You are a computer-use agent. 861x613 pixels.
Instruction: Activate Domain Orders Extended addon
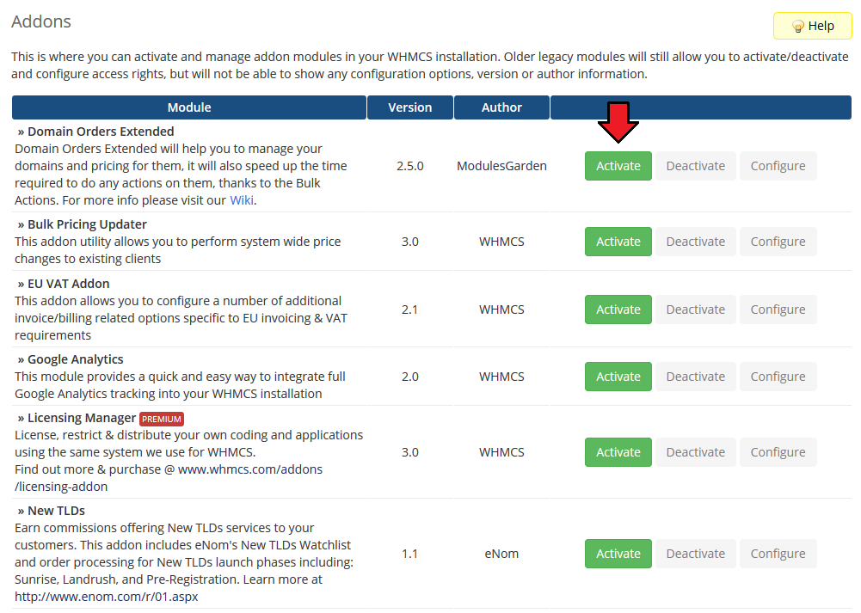coord(618,166)
